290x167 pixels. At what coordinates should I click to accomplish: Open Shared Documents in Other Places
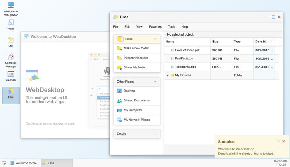coord(137,101)
